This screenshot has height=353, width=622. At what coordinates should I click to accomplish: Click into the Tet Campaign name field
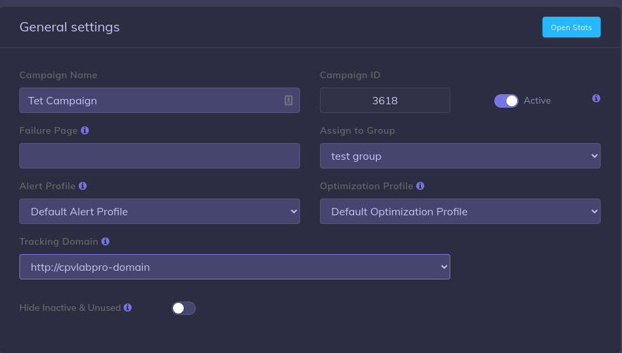coord(150,100)
